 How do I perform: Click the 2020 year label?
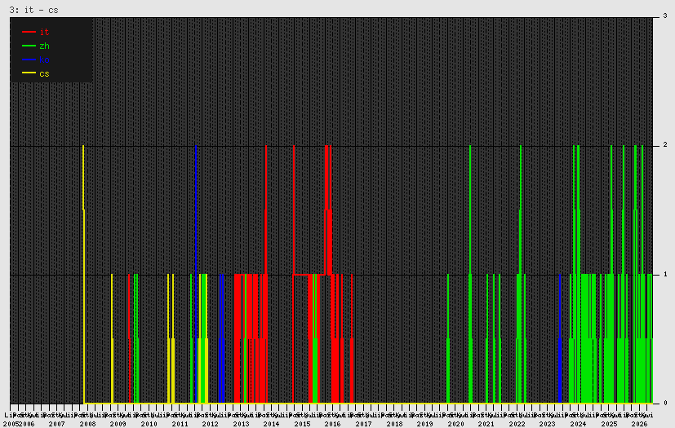click(455, 424)
